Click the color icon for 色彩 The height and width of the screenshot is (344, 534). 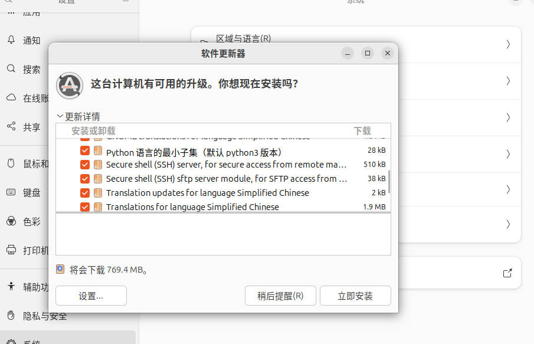(x=11, y=221)
